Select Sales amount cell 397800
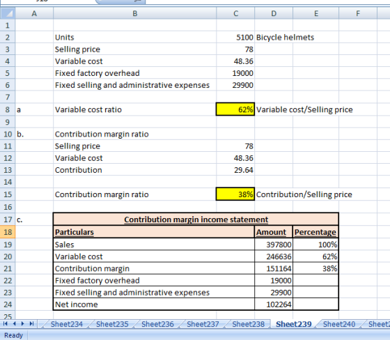This screenshot has height=340, width=390. [x=274, y=245]
